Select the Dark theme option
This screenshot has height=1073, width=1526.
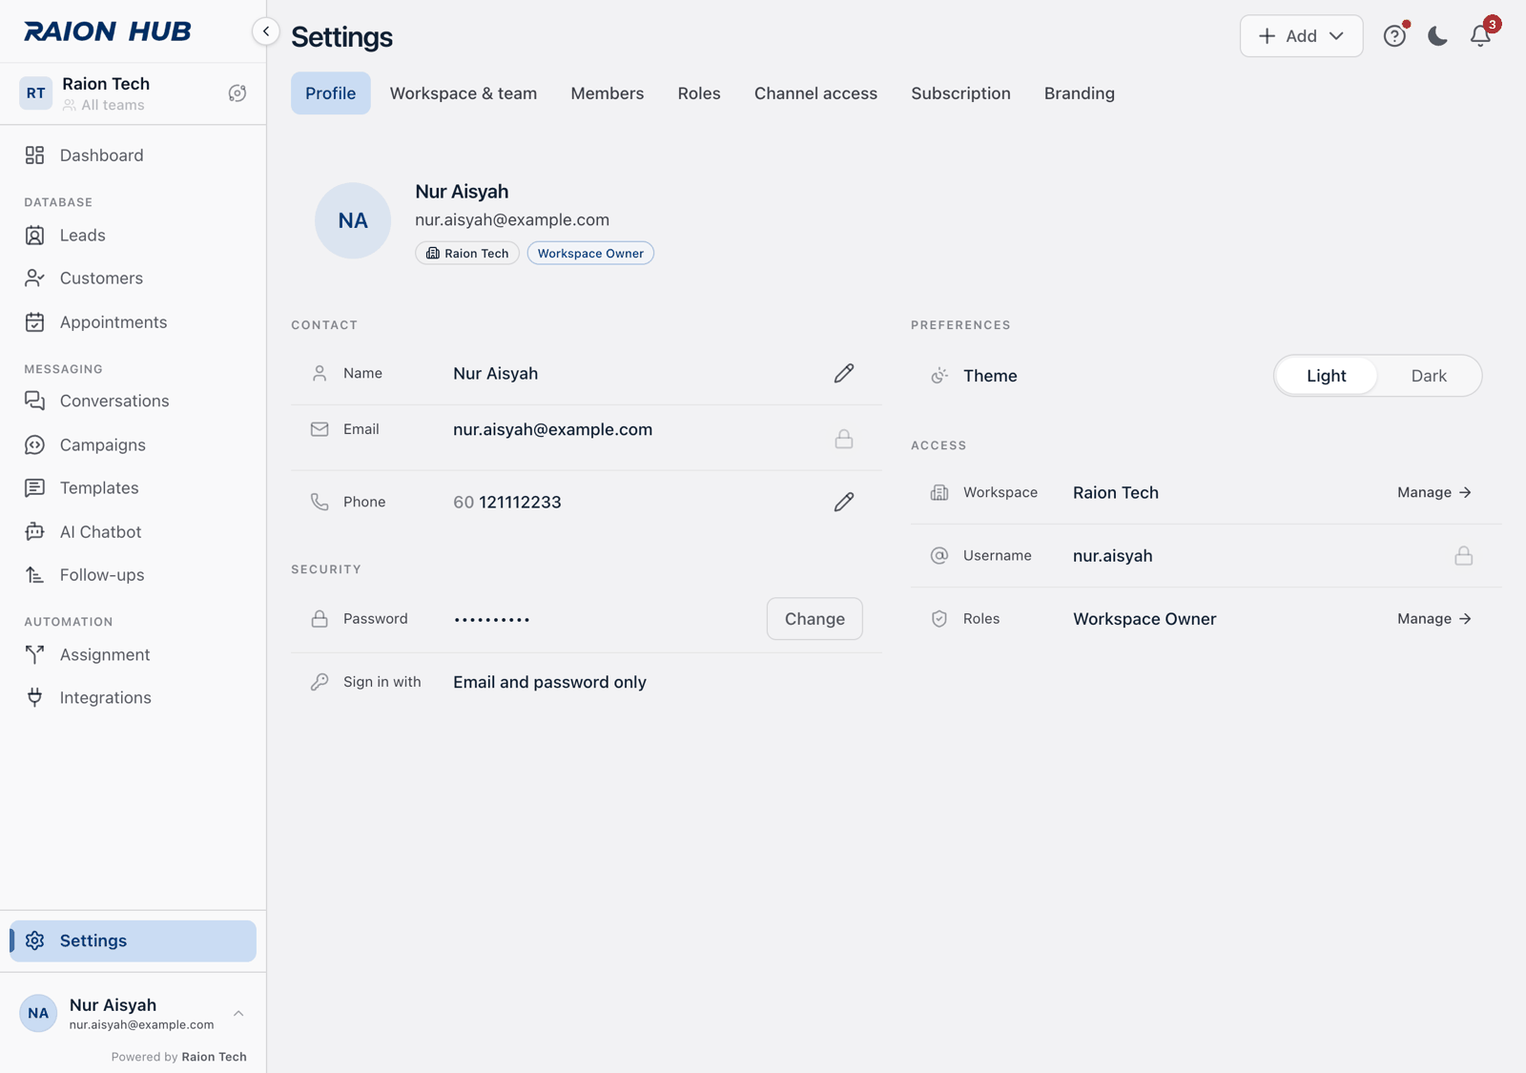1429,376
